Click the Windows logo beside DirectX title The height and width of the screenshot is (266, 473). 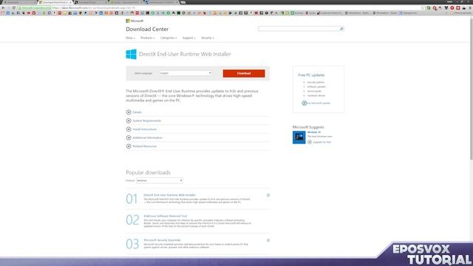pos(132,54)
